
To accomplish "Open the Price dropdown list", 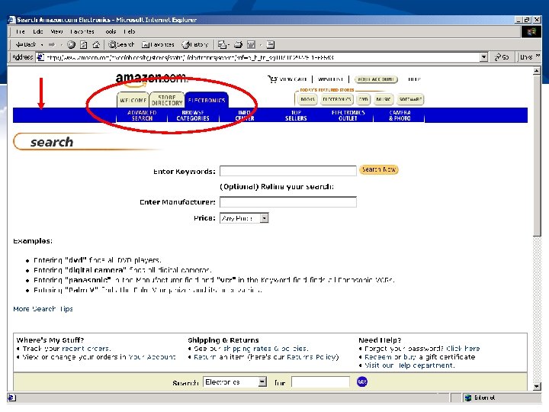I will 265,218.
